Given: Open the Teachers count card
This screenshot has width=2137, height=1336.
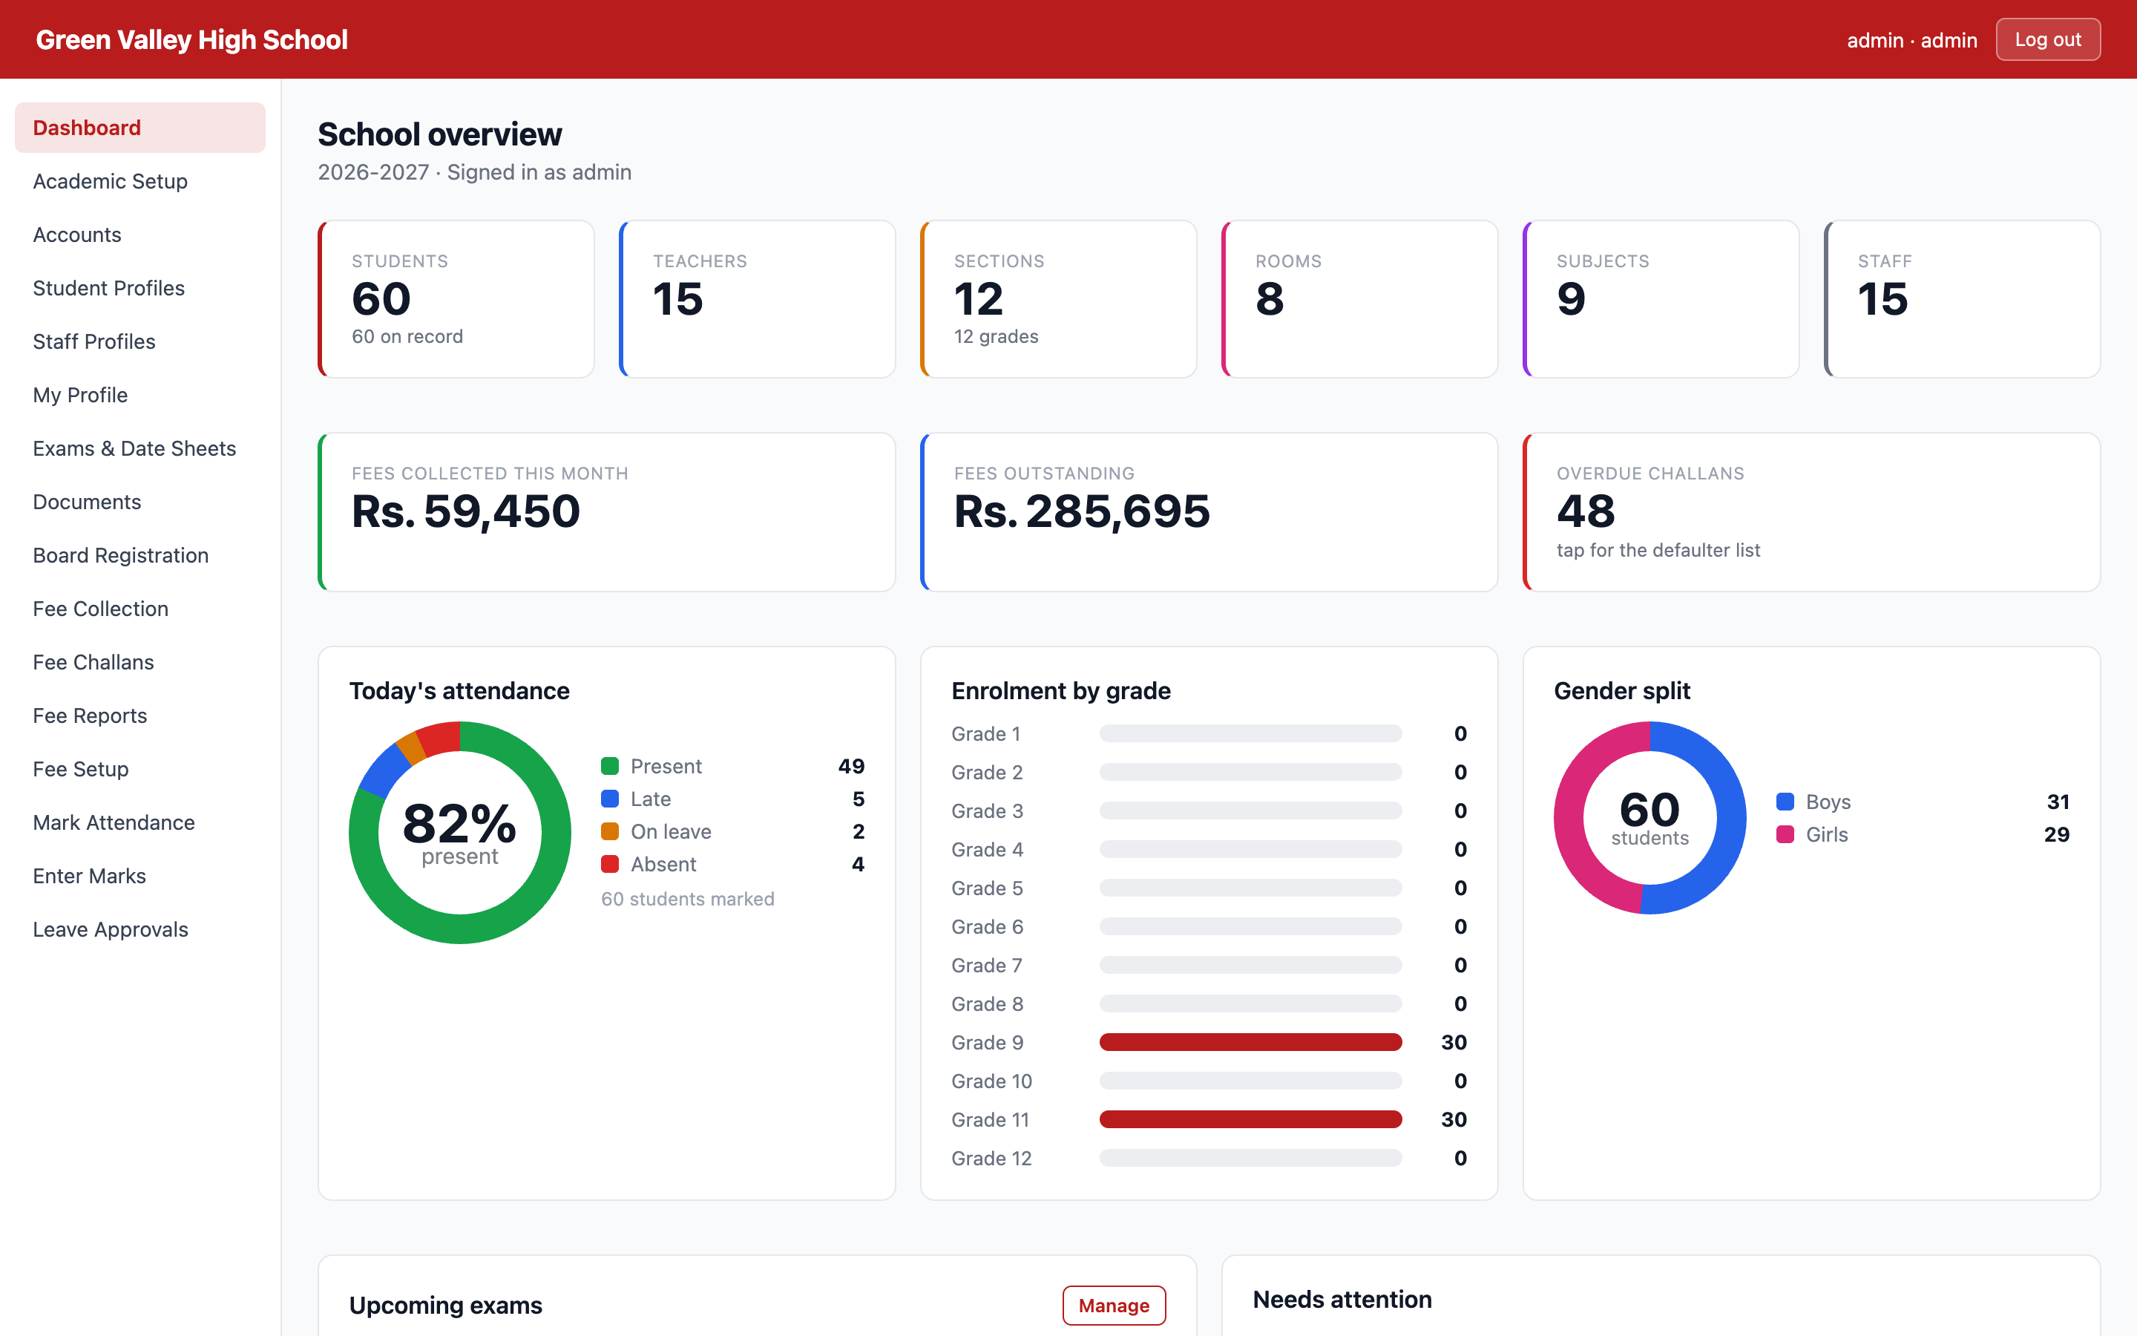Looking at the screenshot, I should tap(757, 300).
